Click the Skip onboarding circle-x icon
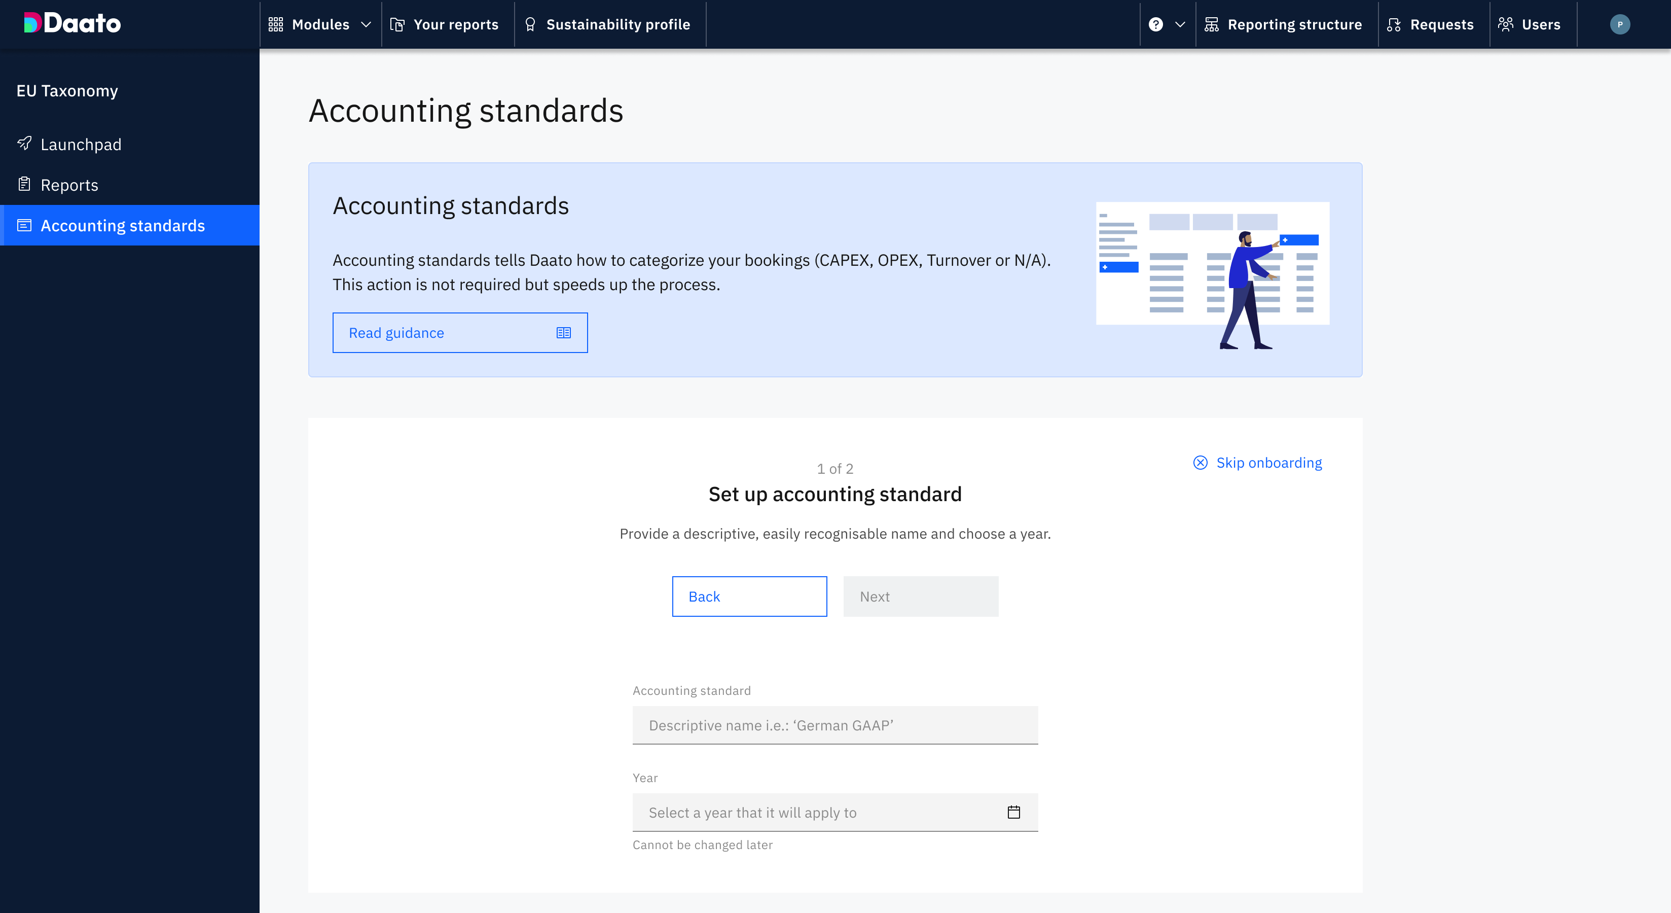The height and width of the screenshot is (913, 1671). tap(1200, 463)
